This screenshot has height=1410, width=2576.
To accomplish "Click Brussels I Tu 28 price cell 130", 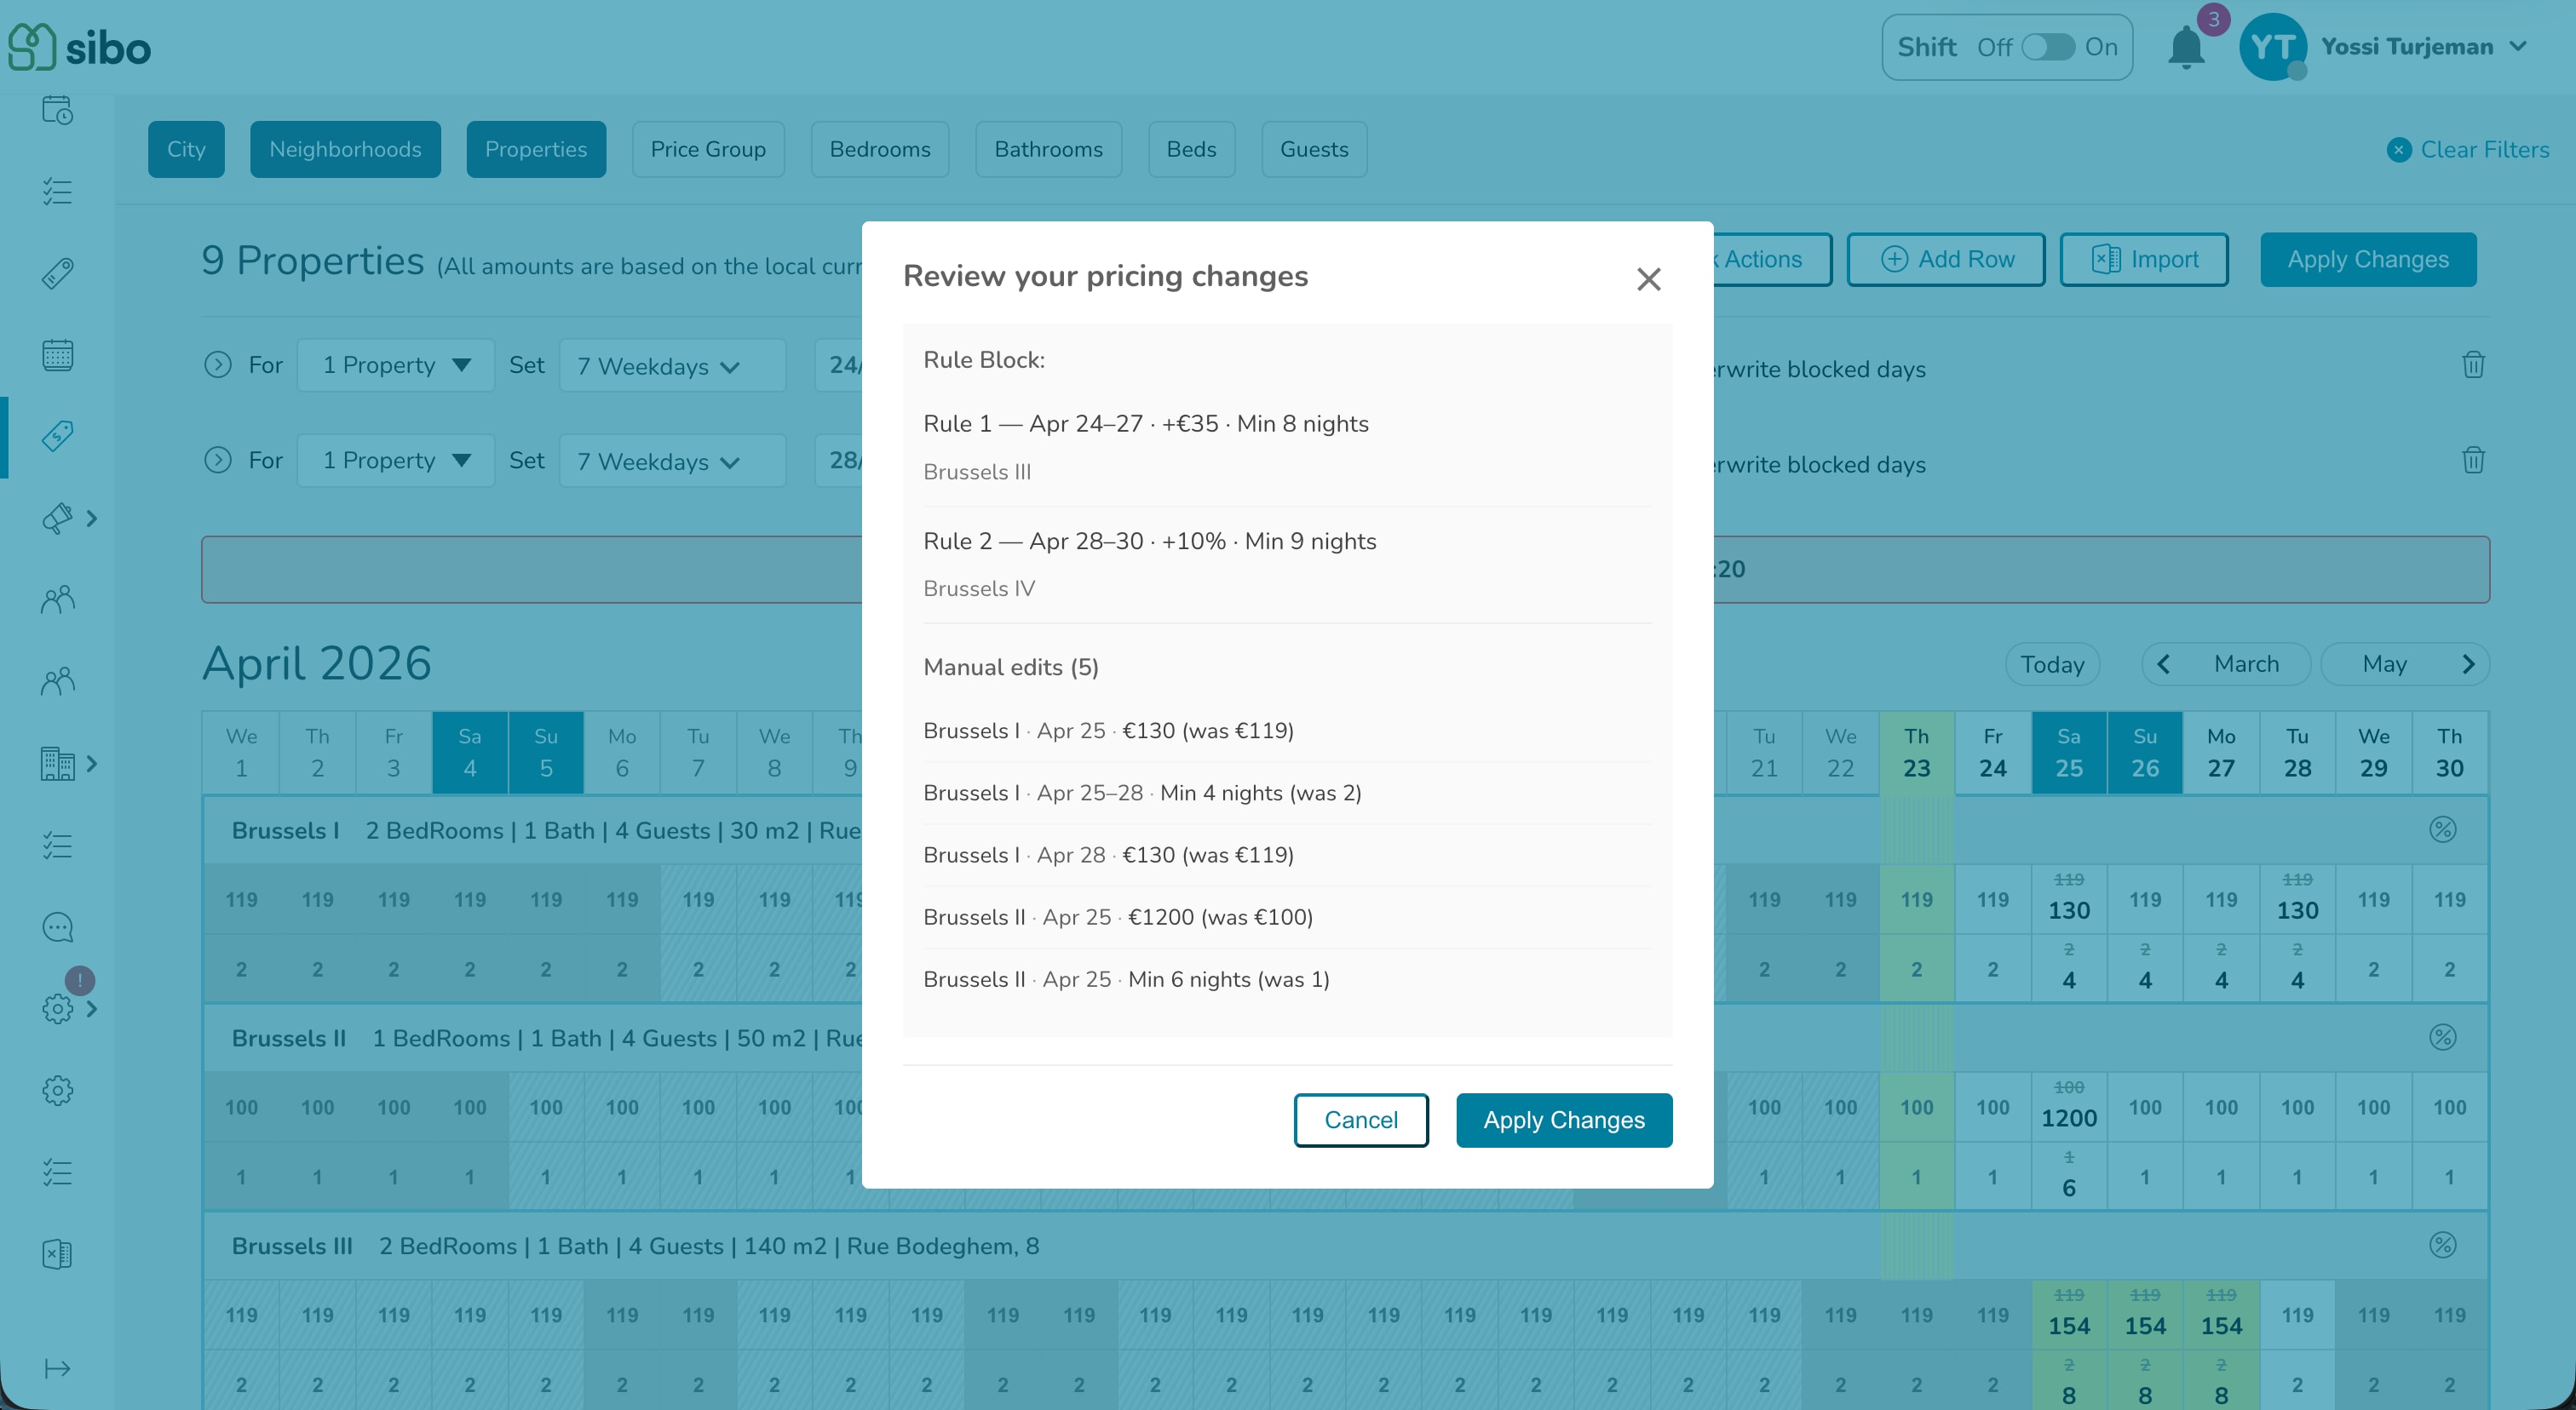I will [2297, 899].
